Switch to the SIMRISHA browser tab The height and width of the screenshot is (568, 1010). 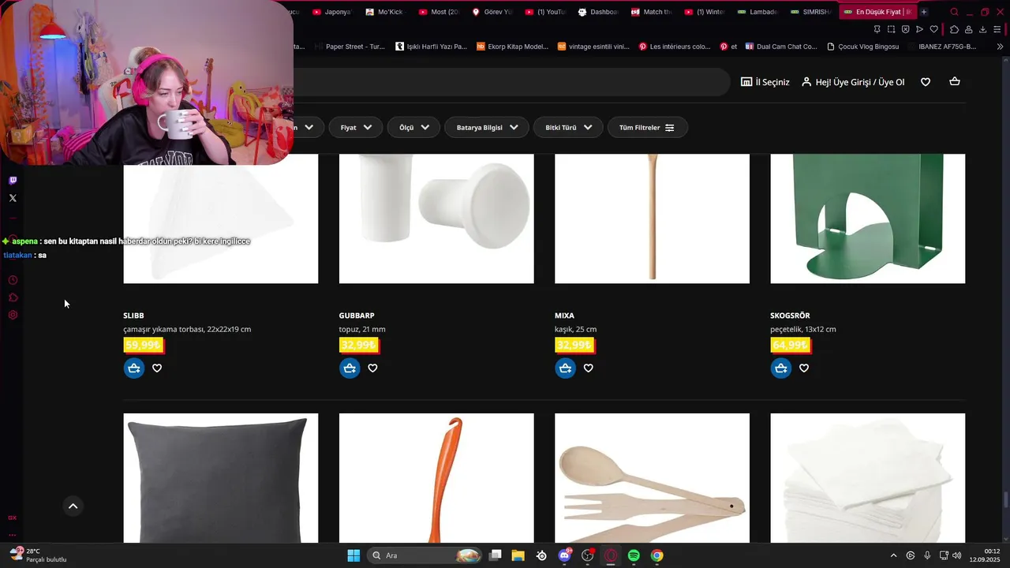pos(811,12)
